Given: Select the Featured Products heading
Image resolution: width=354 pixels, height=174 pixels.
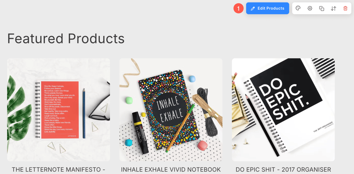Looking at the screenshot, I should click(x=66, y=38).
